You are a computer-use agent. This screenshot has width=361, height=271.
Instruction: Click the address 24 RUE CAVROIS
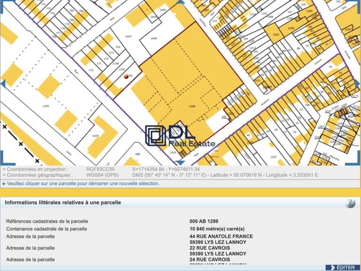tap(210, 259)
